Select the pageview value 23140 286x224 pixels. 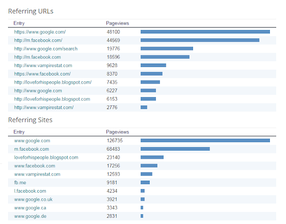[113, 157]
